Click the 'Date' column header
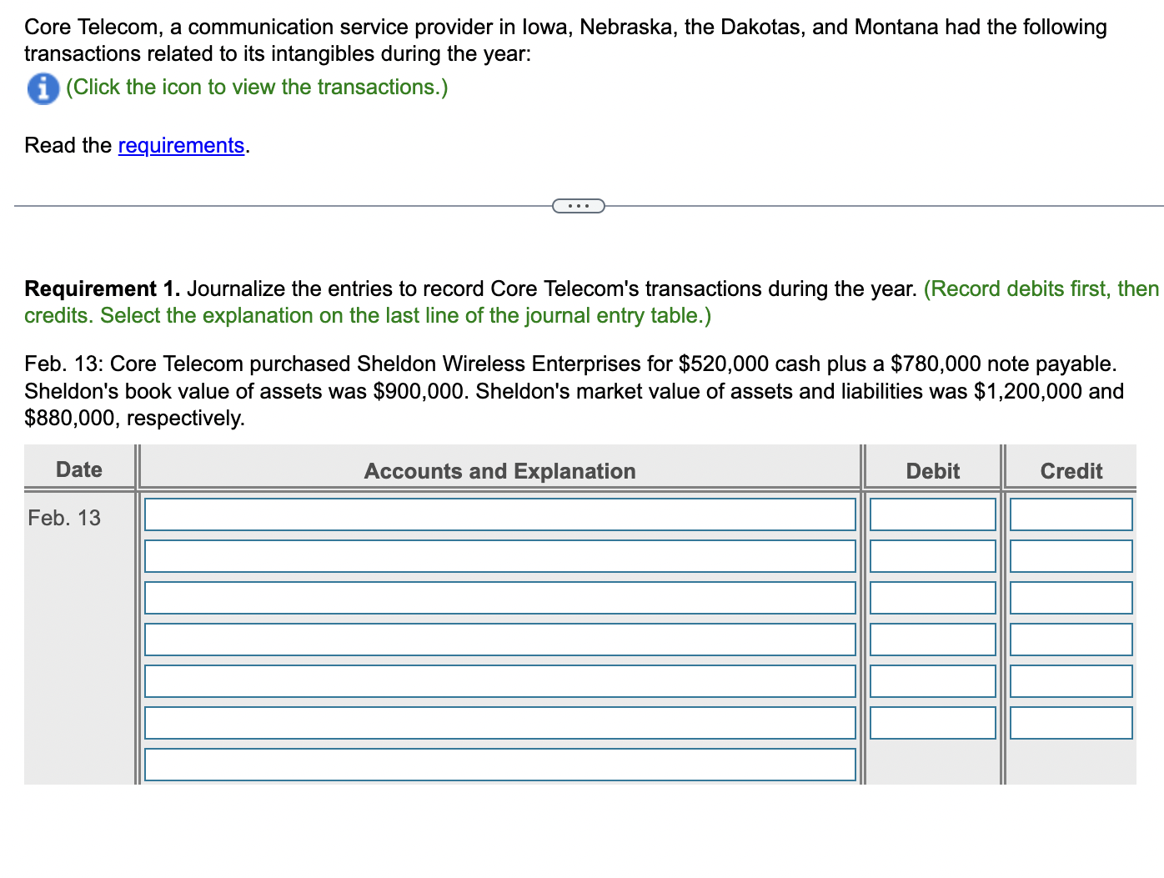Image resolution: width=1164 pixels, height=878 pixels. coord(79,469)
